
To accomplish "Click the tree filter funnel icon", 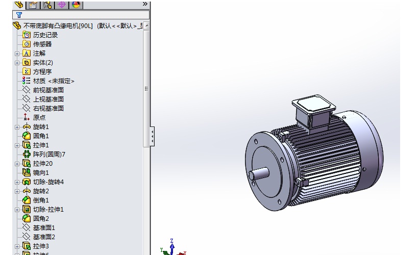I will 19,15.
